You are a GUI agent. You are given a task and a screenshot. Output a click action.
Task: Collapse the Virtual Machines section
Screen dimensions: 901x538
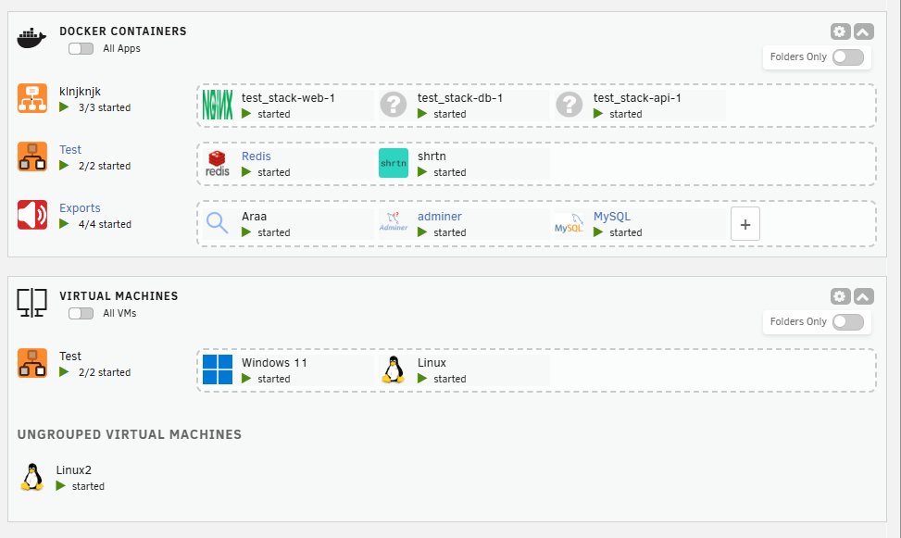[864, 296]
